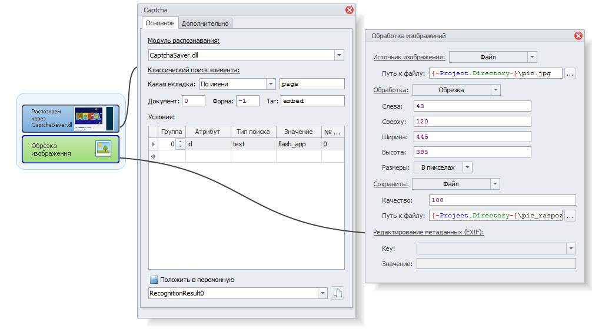Expand the Какая вкладка По имени dropdown
The width and height of the screenshot is (592, 329).
point(271,84)
